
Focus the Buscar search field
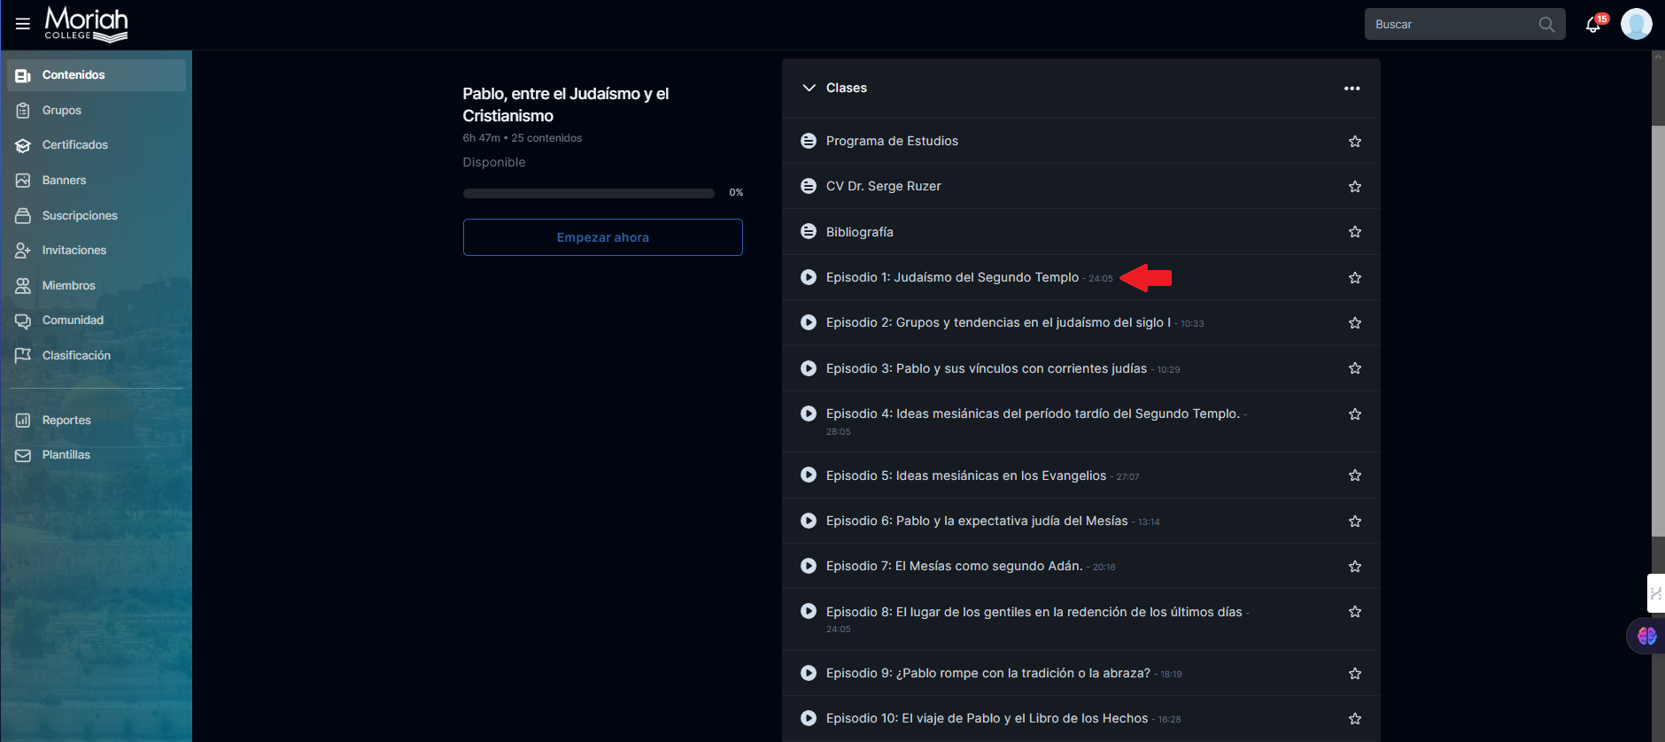[x=1452, y=25]
